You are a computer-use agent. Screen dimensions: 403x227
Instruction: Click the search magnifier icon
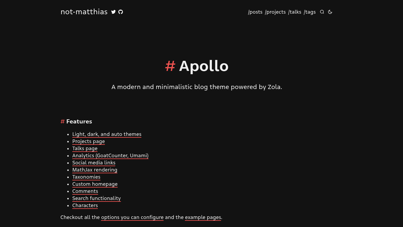point(322,12)
